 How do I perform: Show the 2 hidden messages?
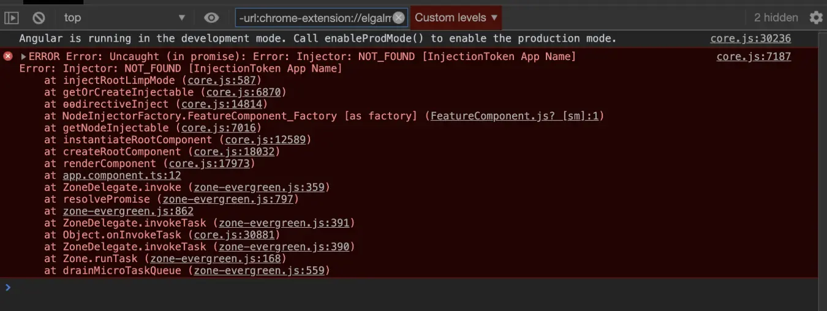(x=776, y=18)
